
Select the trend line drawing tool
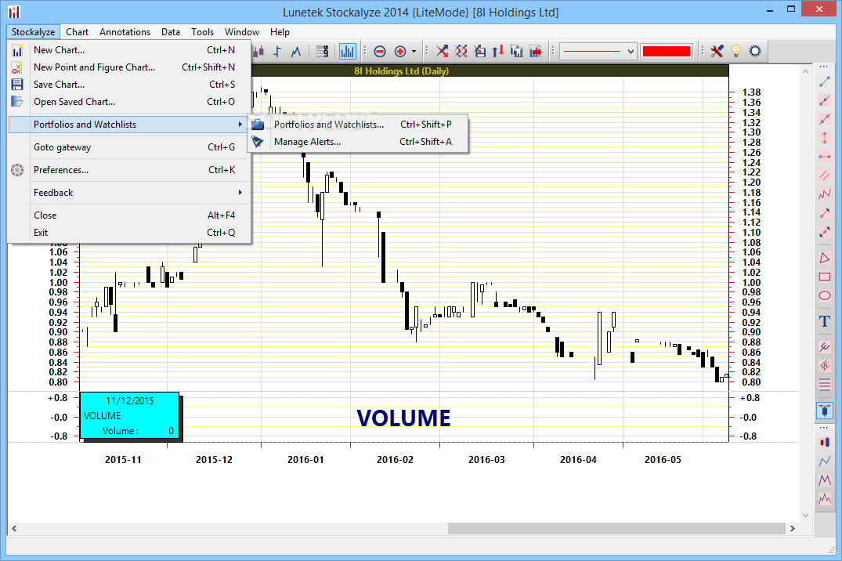tap(825, 81)
